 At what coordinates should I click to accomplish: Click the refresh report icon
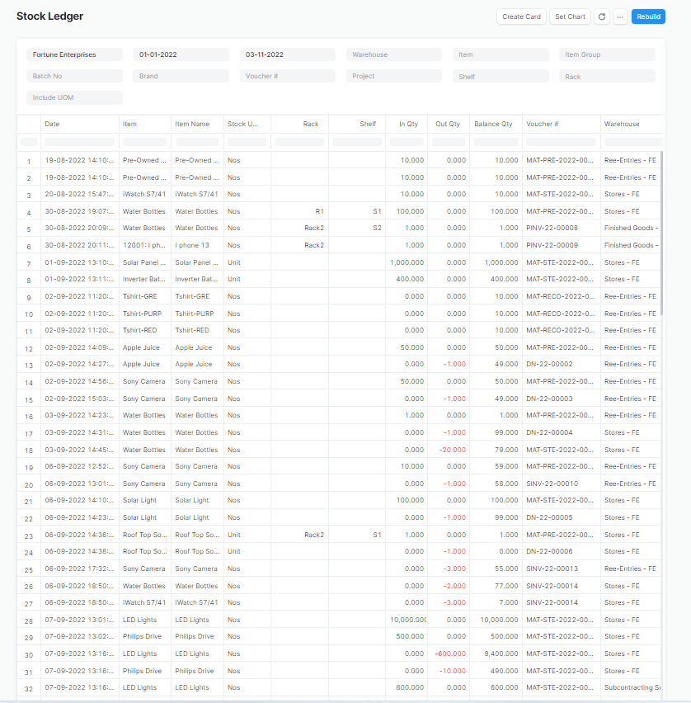coord(602,17)
